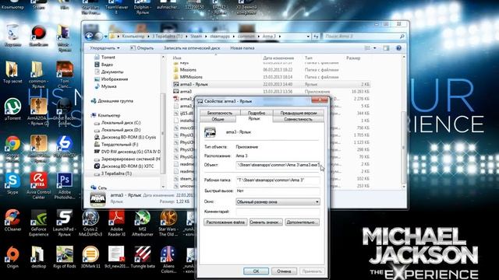Click the steamapps breadcrumb in address bar
Image resolution: width=499 pixels, height=280 pixels.
click(220, 37)
